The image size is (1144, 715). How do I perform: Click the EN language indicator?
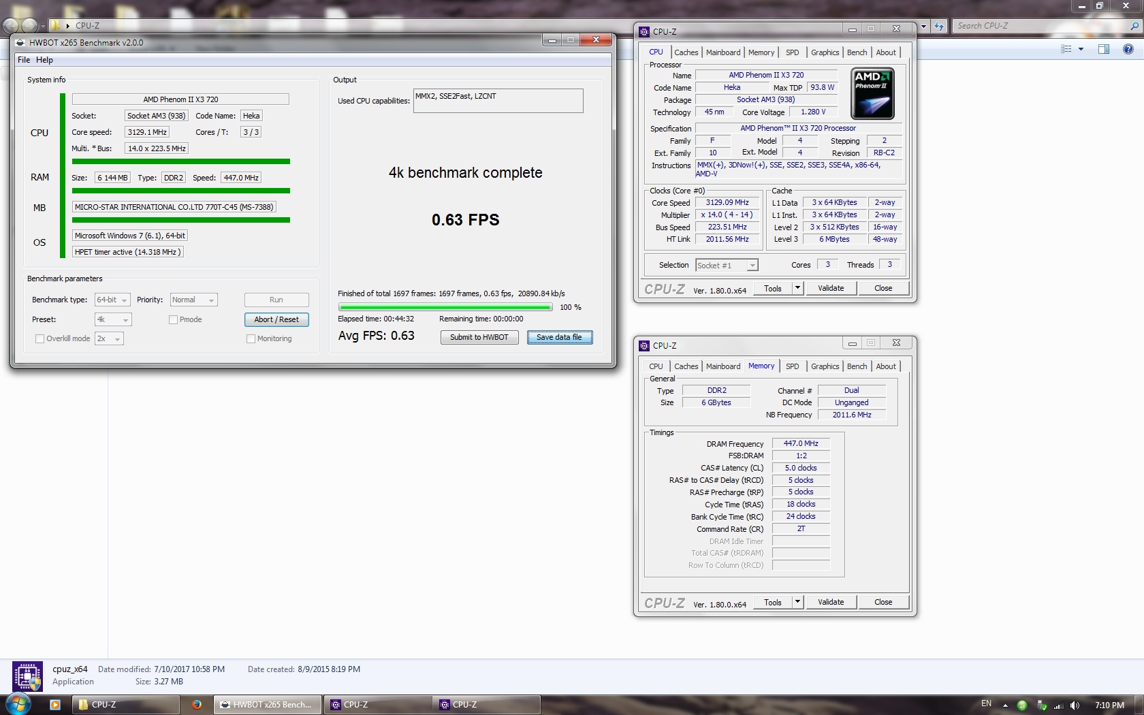pyautogui.click(x=986, y=703)
